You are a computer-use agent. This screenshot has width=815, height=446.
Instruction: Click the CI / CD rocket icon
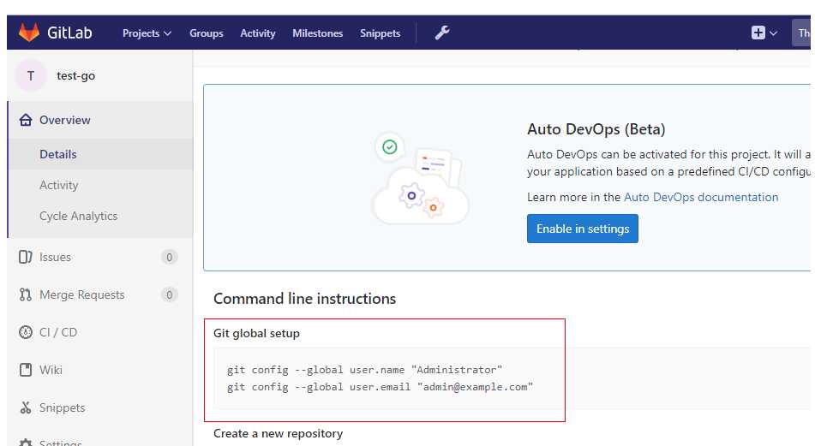(x=26, y=332)
